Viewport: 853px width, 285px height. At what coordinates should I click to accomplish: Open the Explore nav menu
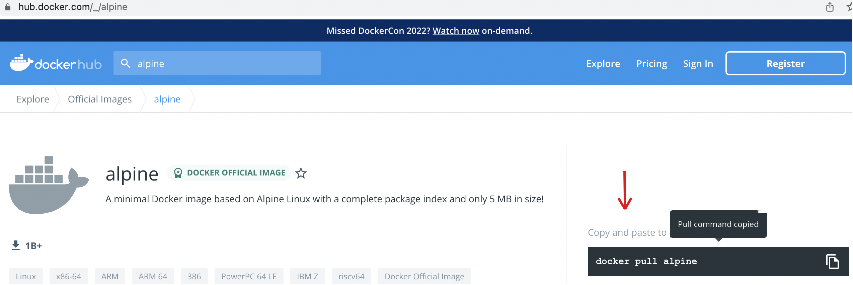[x=603, y=64]
